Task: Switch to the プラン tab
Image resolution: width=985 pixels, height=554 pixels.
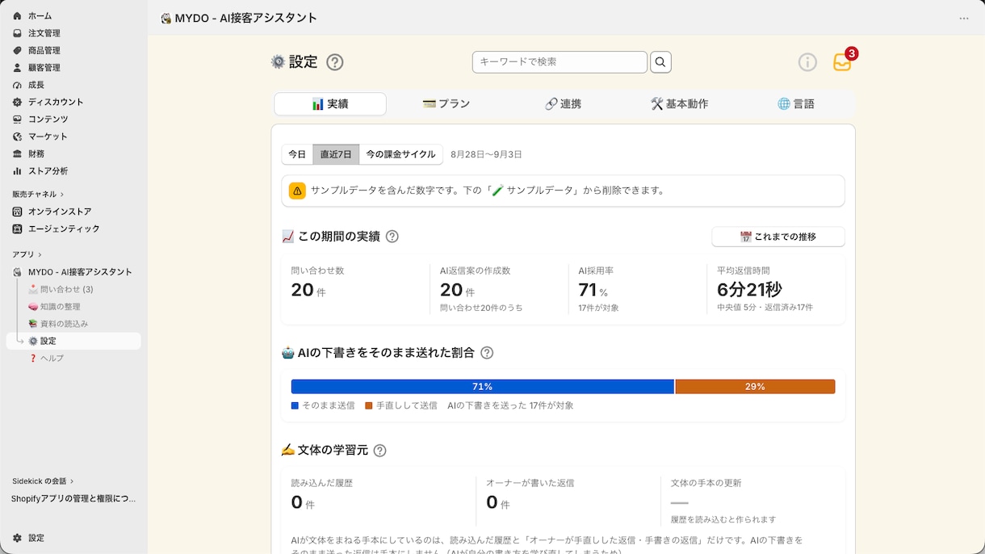Action: [446, 104]
